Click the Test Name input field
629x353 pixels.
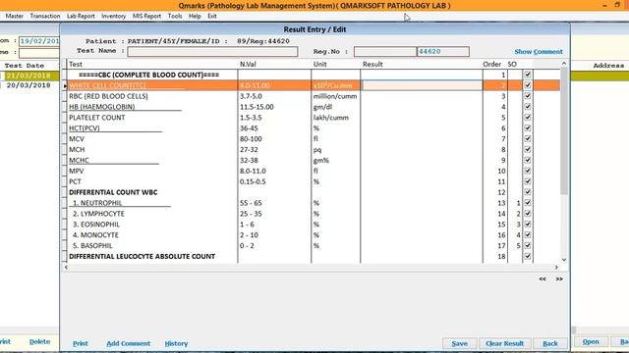click(212, 52)
